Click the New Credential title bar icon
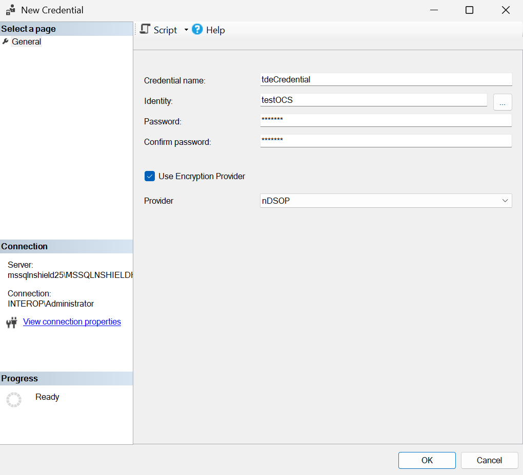Image resolution: width=523 pixels, height=475 pixels. point(11,10)
